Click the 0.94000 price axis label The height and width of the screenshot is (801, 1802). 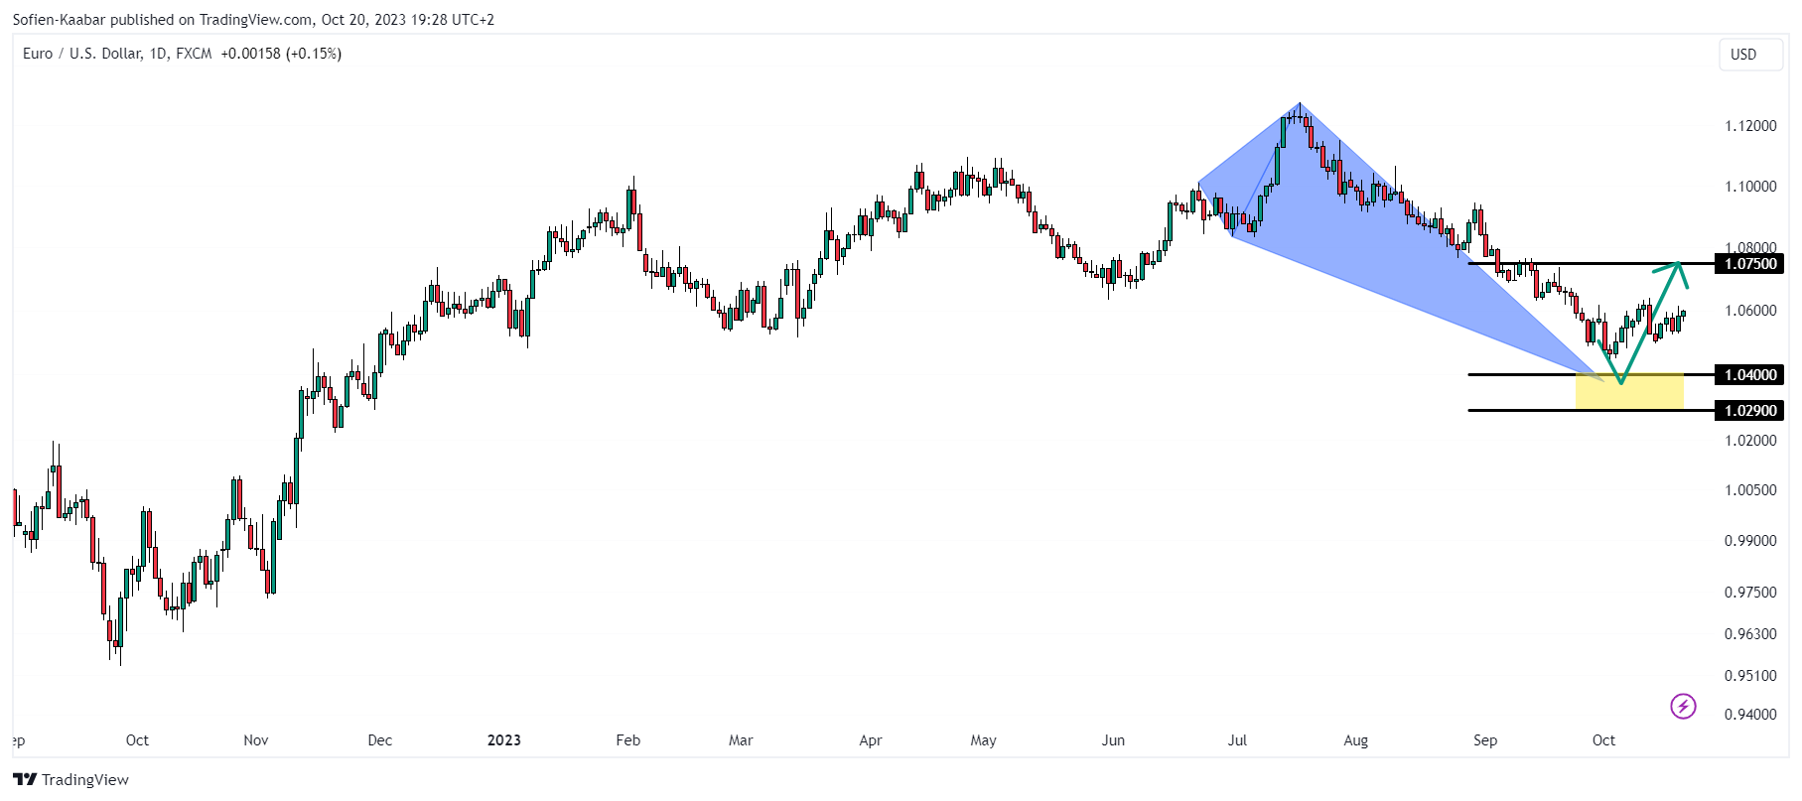point(1750,715)
